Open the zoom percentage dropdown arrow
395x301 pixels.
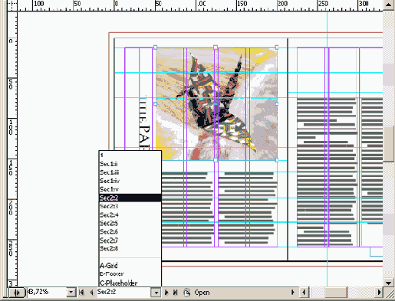click(x=71, y=292)
